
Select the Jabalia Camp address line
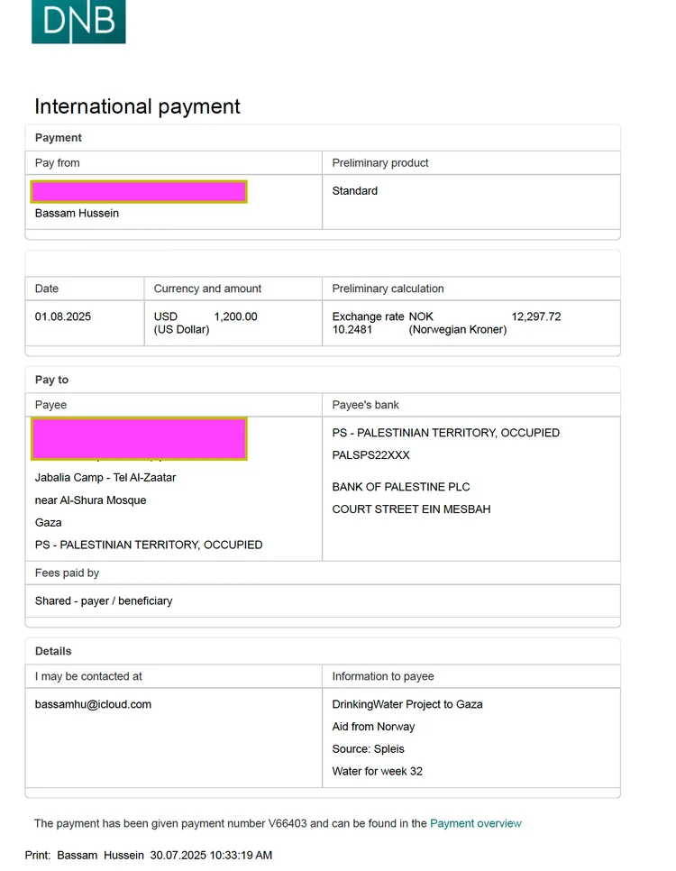point(105,478)
